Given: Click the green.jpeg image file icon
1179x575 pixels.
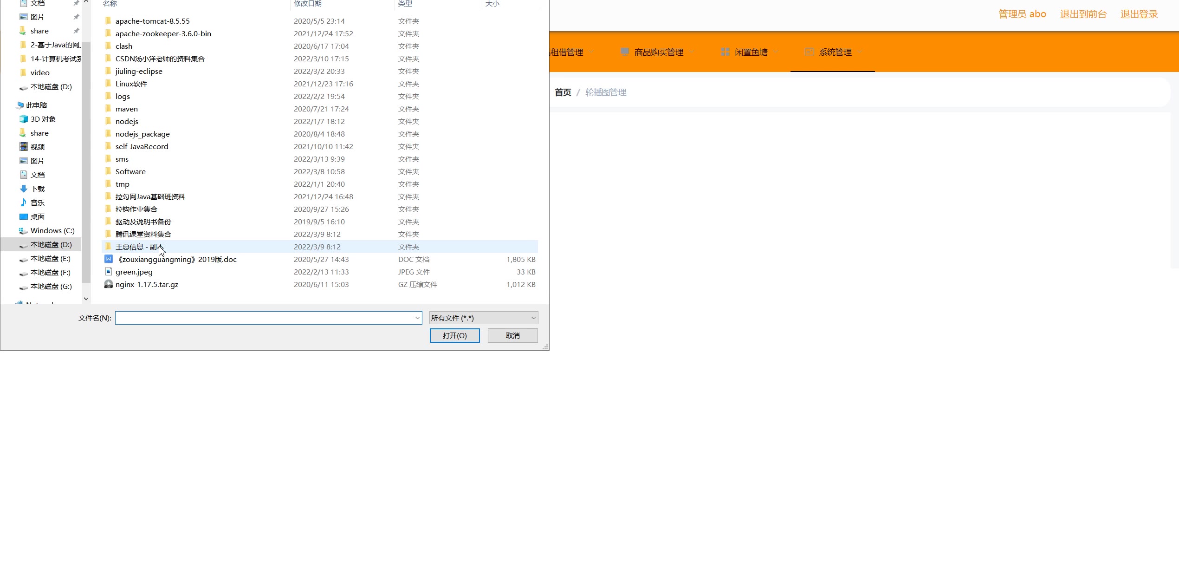Looking at the screenshot, I should pyautogui.click(x=108, y=272).
